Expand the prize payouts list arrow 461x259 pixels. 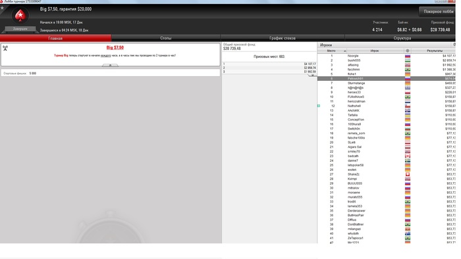[x=312, y=75]
